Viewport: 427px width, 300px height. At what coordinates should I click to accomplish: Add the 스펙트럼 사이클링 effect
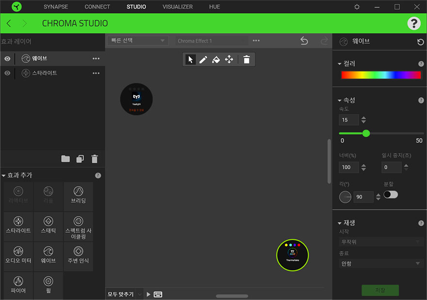click(79, 226)
